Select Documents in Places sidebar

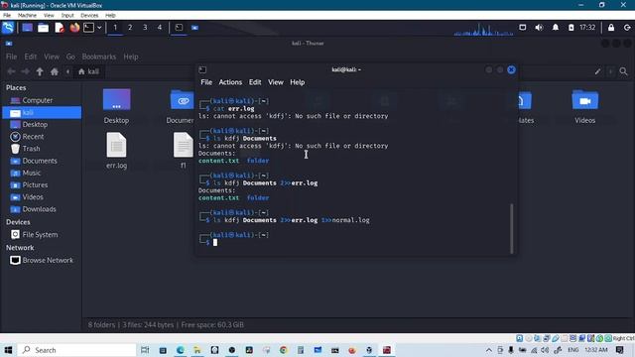point(40,161)
